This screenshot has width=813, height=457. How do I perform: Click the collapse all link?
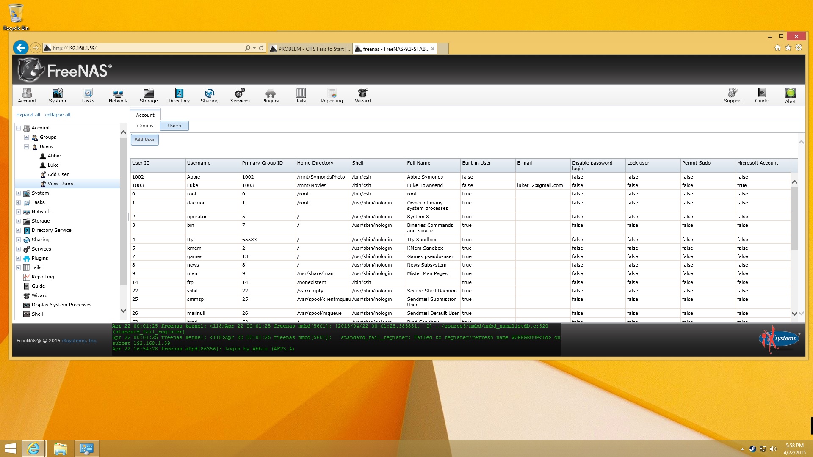pyautogui.click(x=58, y=115)
